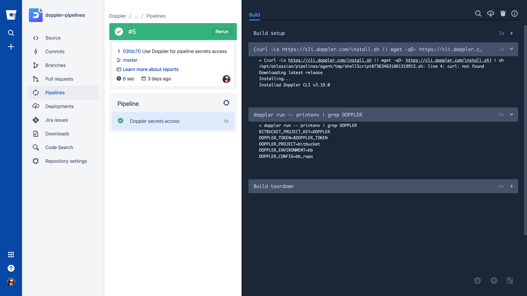Collapse the doppler run printenv section
Screen dimensions: 527x296
[x=383, y=114]
